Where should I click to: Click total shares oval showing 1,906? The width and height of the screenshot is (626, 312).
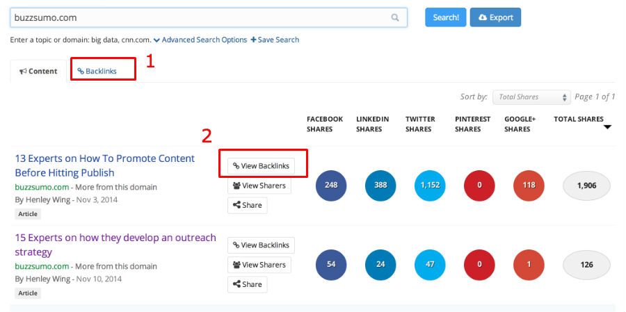click(x=586, y=186)
